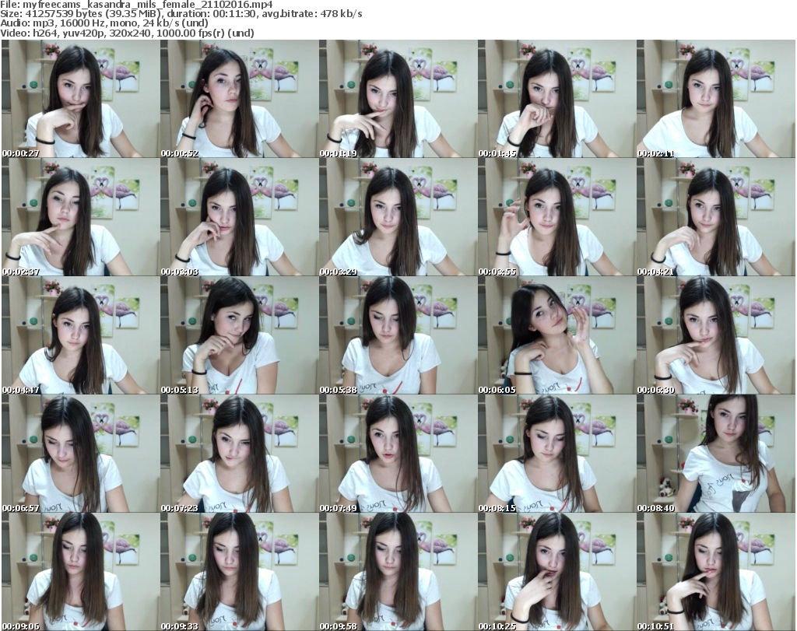The image size is (797, 631).
Task: Select the 00:02:11 thumbnail
Action: [716, 99]
